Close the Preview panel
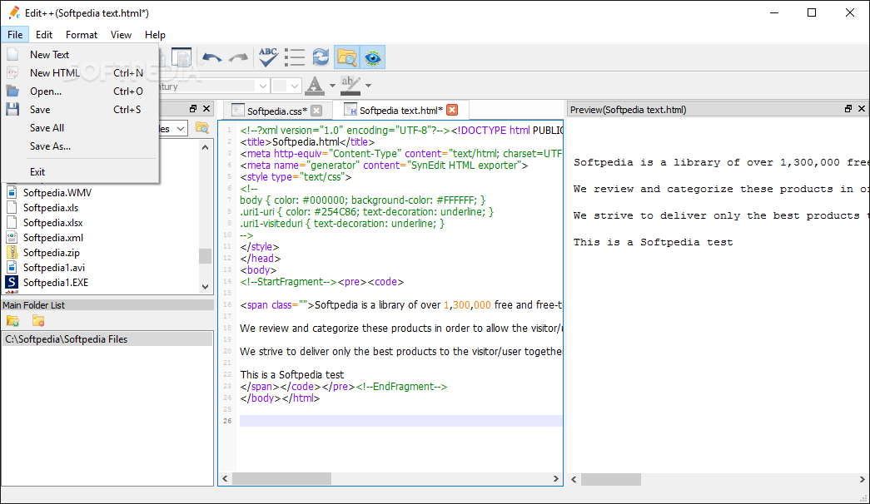The height and width of the screenshot is (504, 870). pos(861,109)
